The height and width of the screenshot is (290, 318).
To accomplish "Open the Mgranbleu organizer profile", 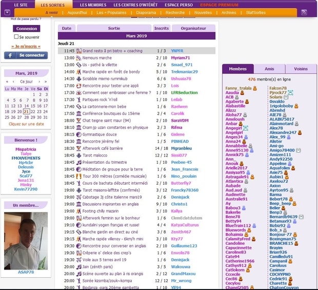I will pos(181,148).
